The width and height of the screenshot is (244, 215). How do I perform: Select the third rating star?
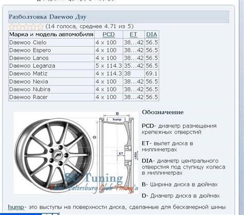coord(26,27)
